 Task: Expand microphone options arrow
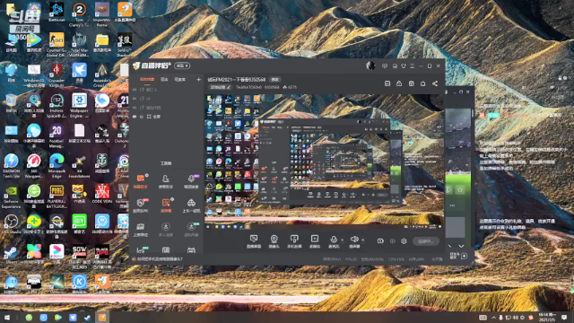click(343, 240)
